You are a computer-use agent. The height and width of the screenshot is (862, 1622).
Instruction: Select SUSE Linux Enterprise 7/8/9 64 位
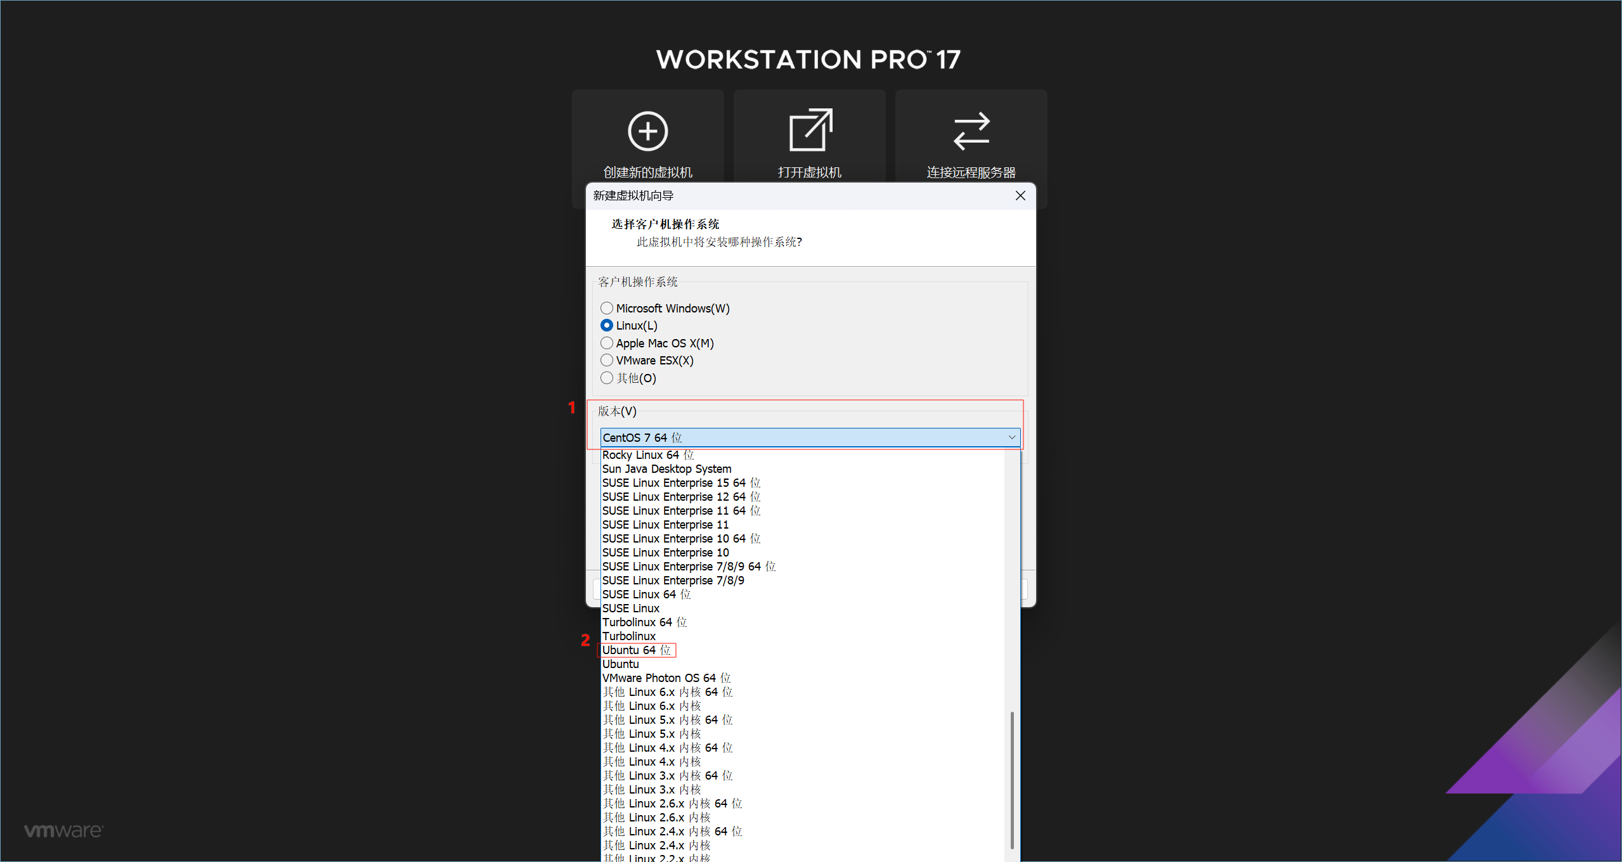click(x=802, y=567)
